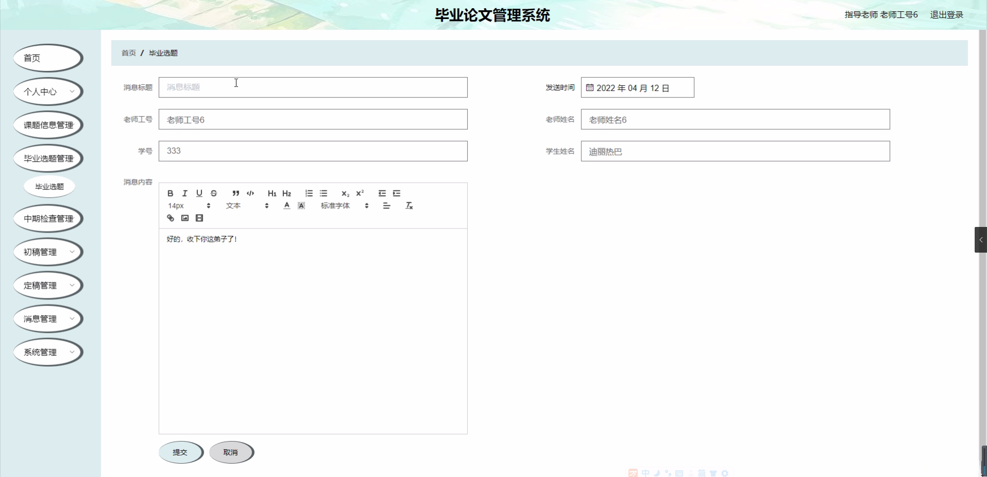Apply Heading 1 style
987x477 pixels.
tap(272, 194)
